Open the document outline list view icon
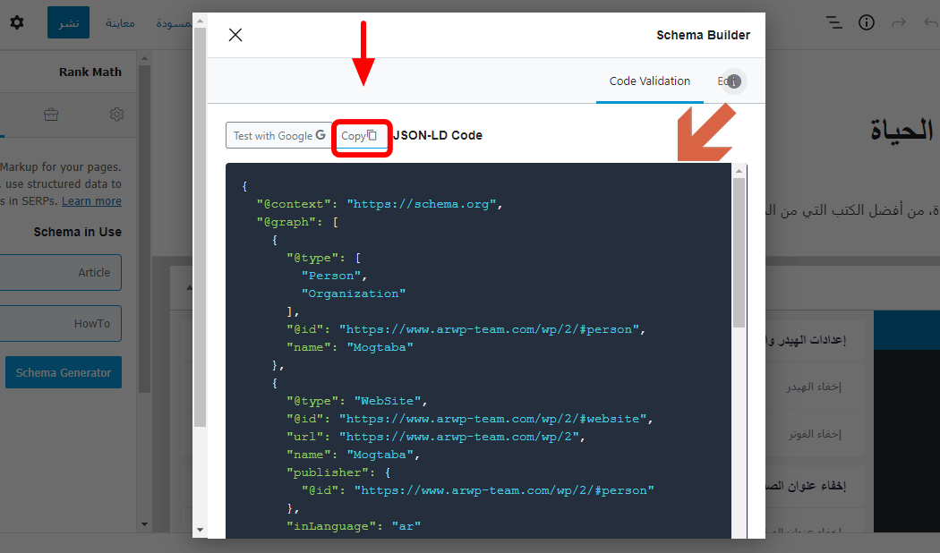This screenshot has width=940, height=553. [833, 22]
